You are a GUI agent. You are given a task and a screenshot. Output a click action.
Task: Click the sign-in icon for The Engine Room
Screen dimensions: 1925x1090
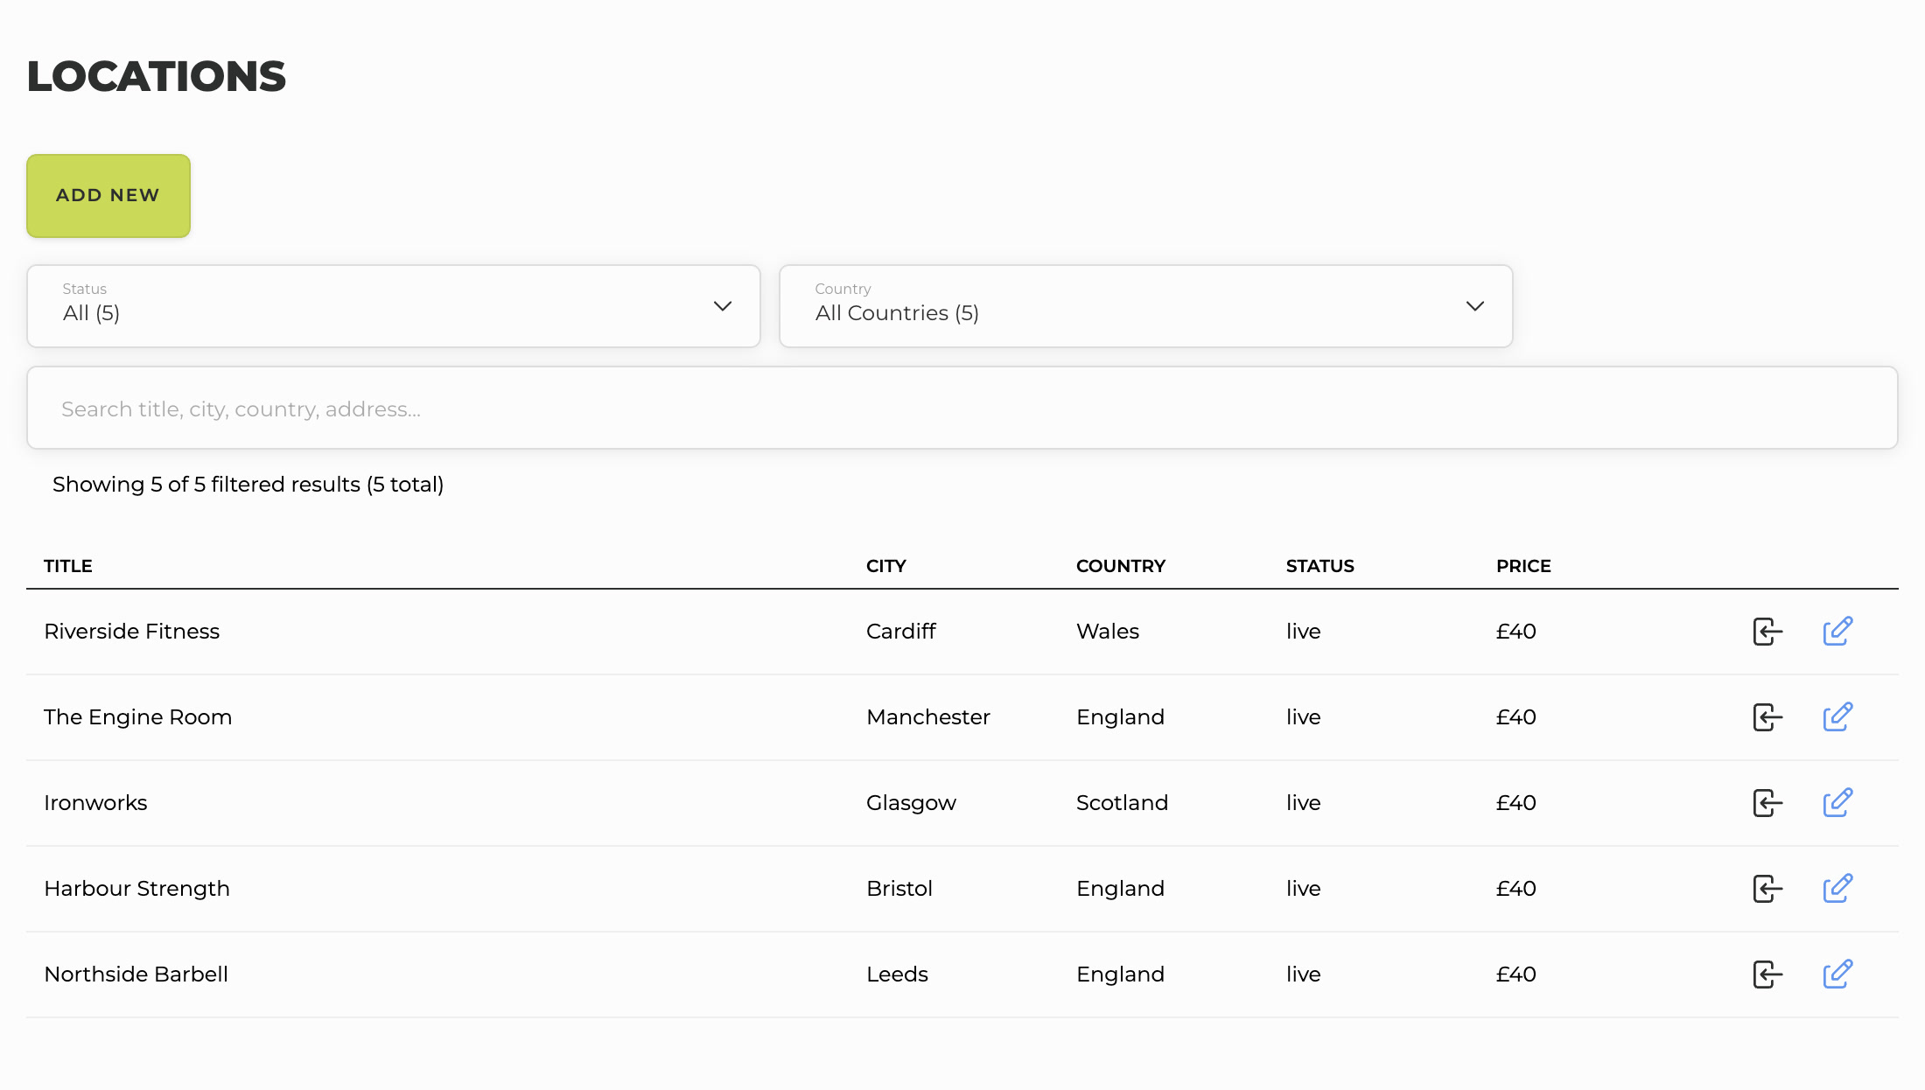1767,716
